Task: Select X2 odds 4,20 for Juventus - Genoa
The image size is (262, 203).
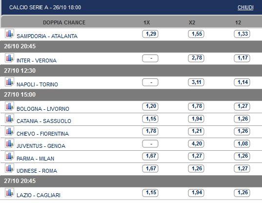Action: click(x=196, y=143)
